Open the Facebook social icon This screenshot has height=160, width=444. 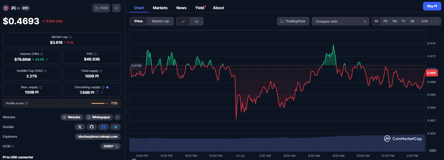point(104,127)
